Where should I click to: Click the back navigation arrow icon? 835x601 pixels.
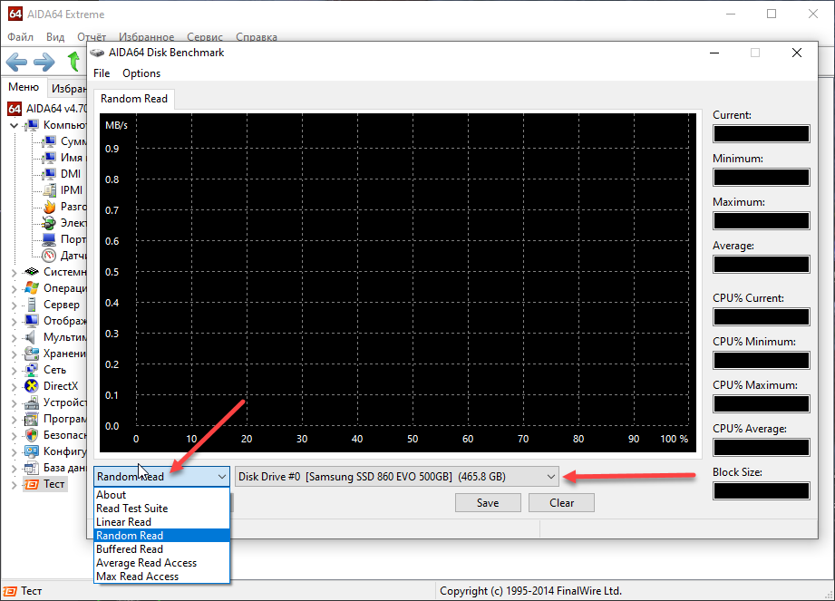click(x=17, y=62)
